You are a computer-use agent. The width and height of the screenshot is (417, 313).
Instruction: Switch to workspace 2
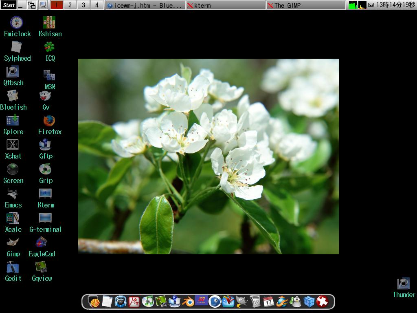70,5
